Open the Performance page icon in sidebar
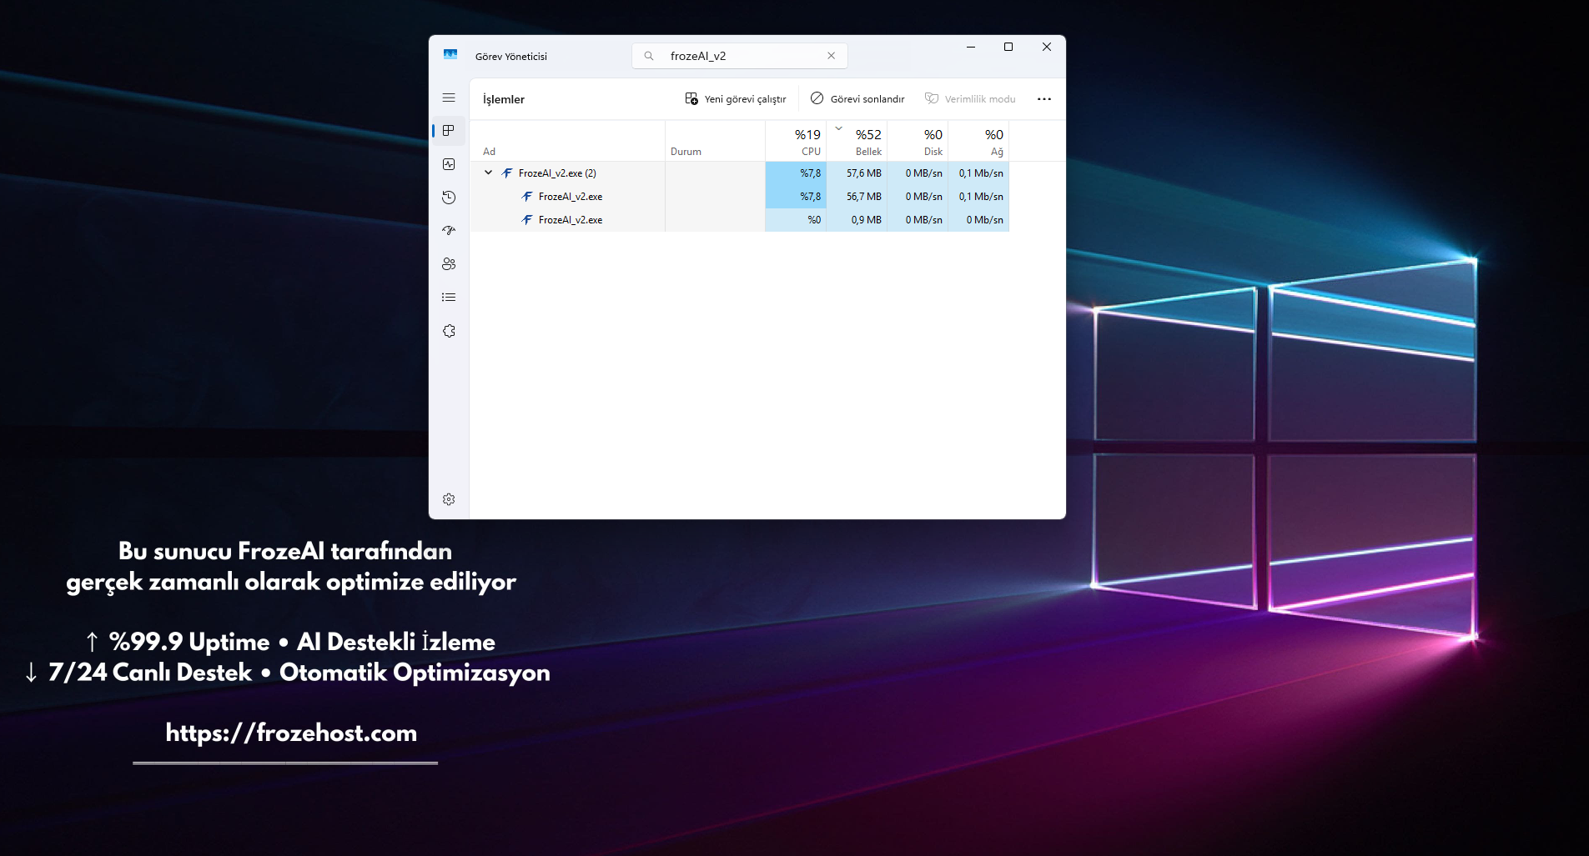This screenshot has height=856, width=1589. [x=449, y=164]
